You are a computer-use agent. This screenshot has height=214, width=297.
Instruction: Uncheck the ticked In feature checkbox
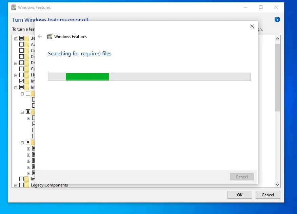(22, 81)
